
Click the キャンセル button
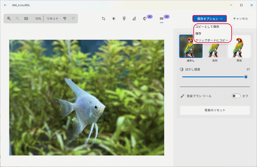click(240, 19)
